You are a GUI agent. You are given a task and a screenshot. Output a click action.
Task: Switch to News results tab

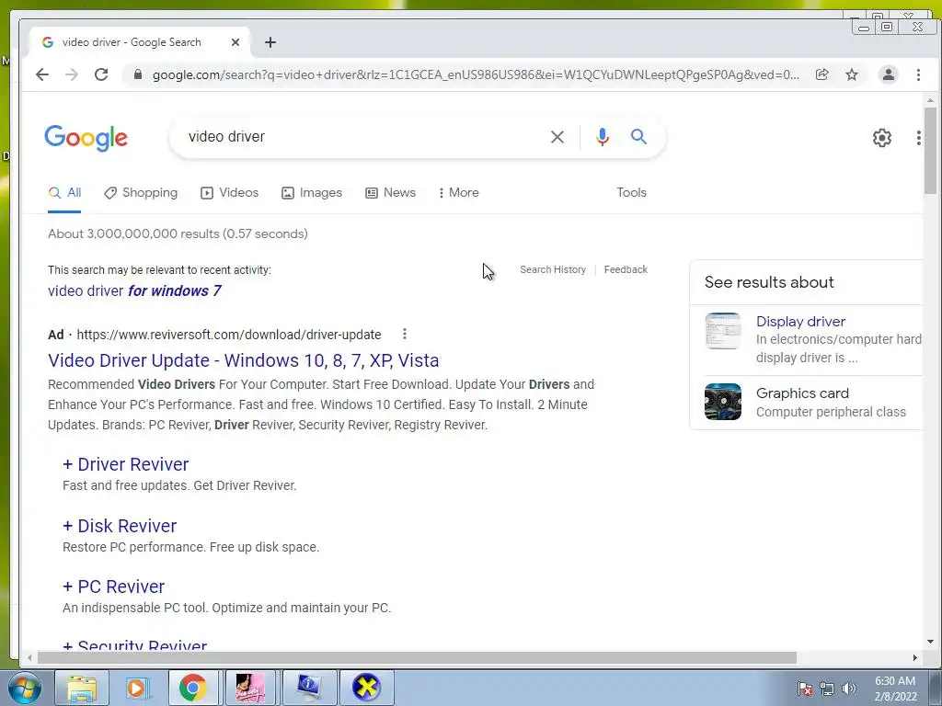pos(390,193)
